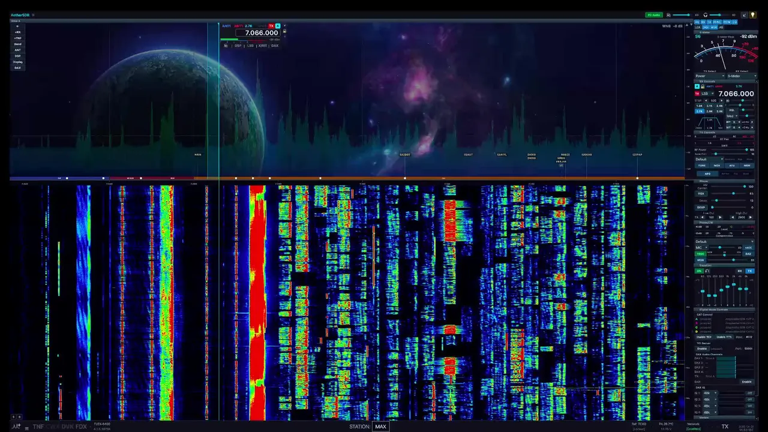Toggle TNF in the bottom status bar
The image size is (768, 432).
[x=38, y=427]
